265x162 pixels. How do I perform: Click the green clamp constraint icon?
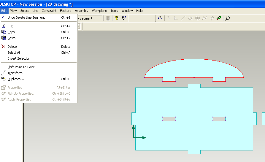coord(219,18)
